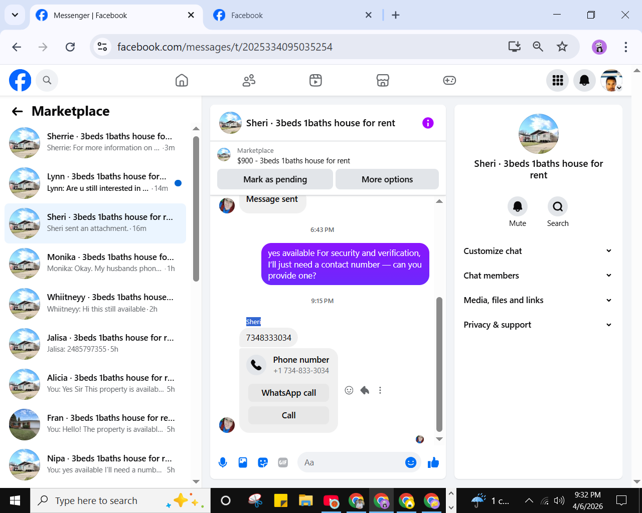Click More options button

click(387, 179)
